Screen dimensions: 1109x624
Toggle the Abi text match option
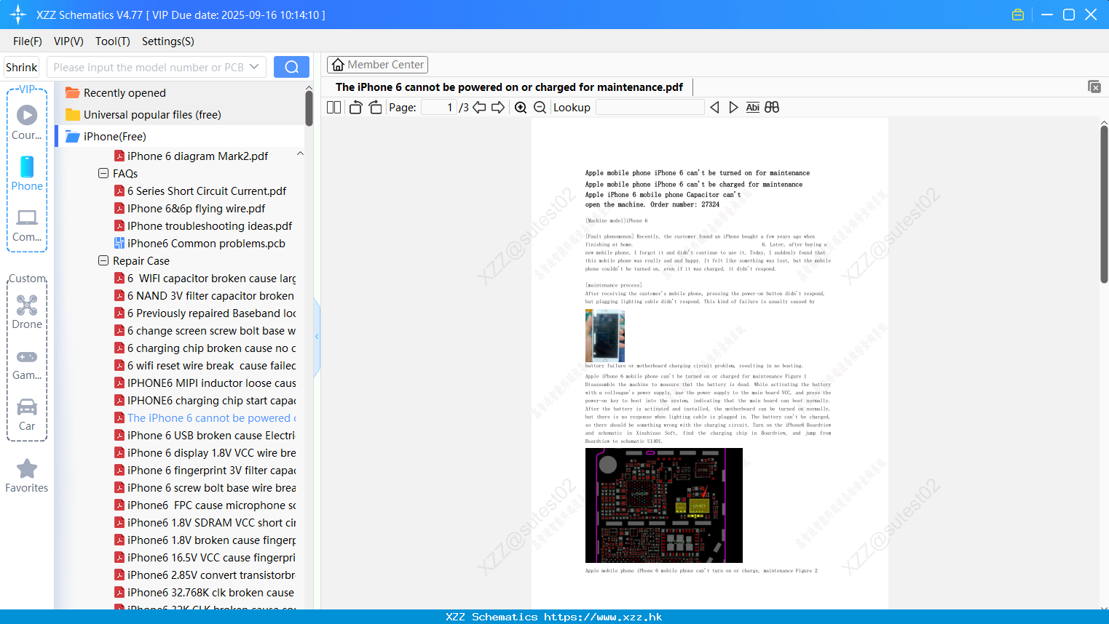pos(752,108)
